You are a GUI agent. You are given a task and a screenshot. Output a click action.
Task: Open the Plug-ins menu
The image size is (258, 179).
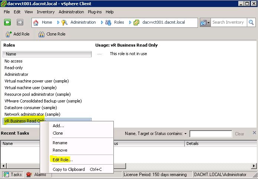(95, 12)
